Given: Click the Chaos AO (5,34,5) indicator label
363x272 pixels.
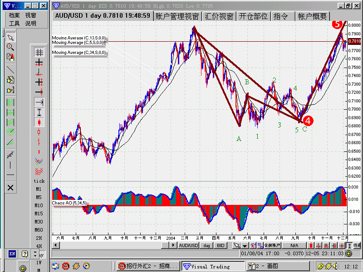Looking at the screenshot, I should (x=69, y=203).
